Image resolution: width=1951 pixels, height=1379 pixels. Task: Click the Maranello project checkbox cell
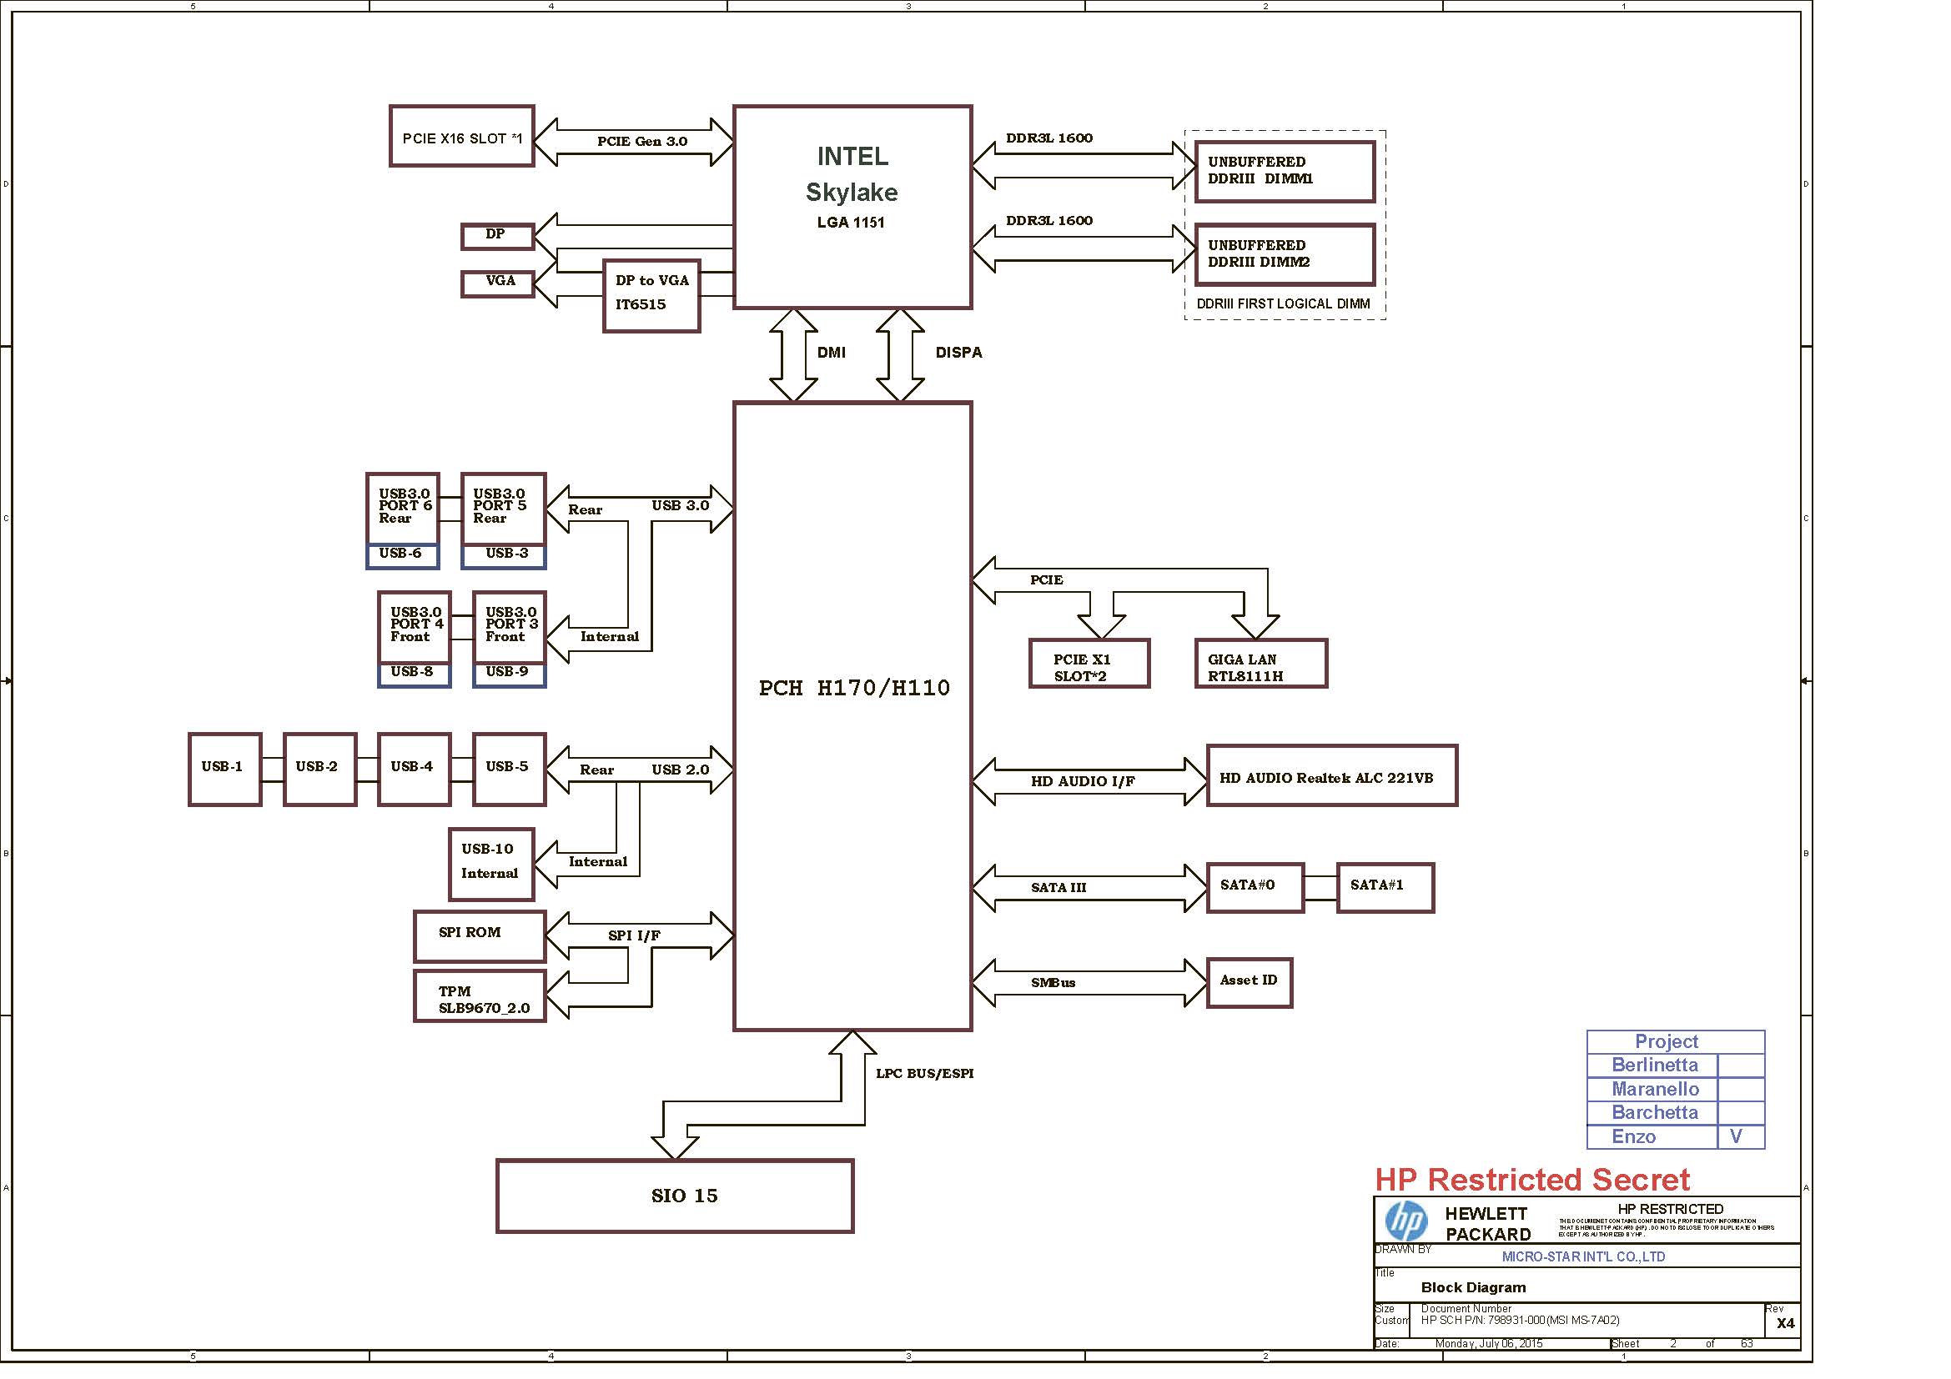pos(1739,1089)
